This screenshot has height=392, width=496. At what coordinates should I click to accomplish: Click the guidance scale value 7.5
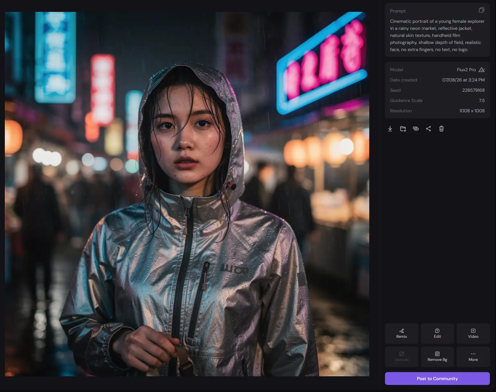482,100
